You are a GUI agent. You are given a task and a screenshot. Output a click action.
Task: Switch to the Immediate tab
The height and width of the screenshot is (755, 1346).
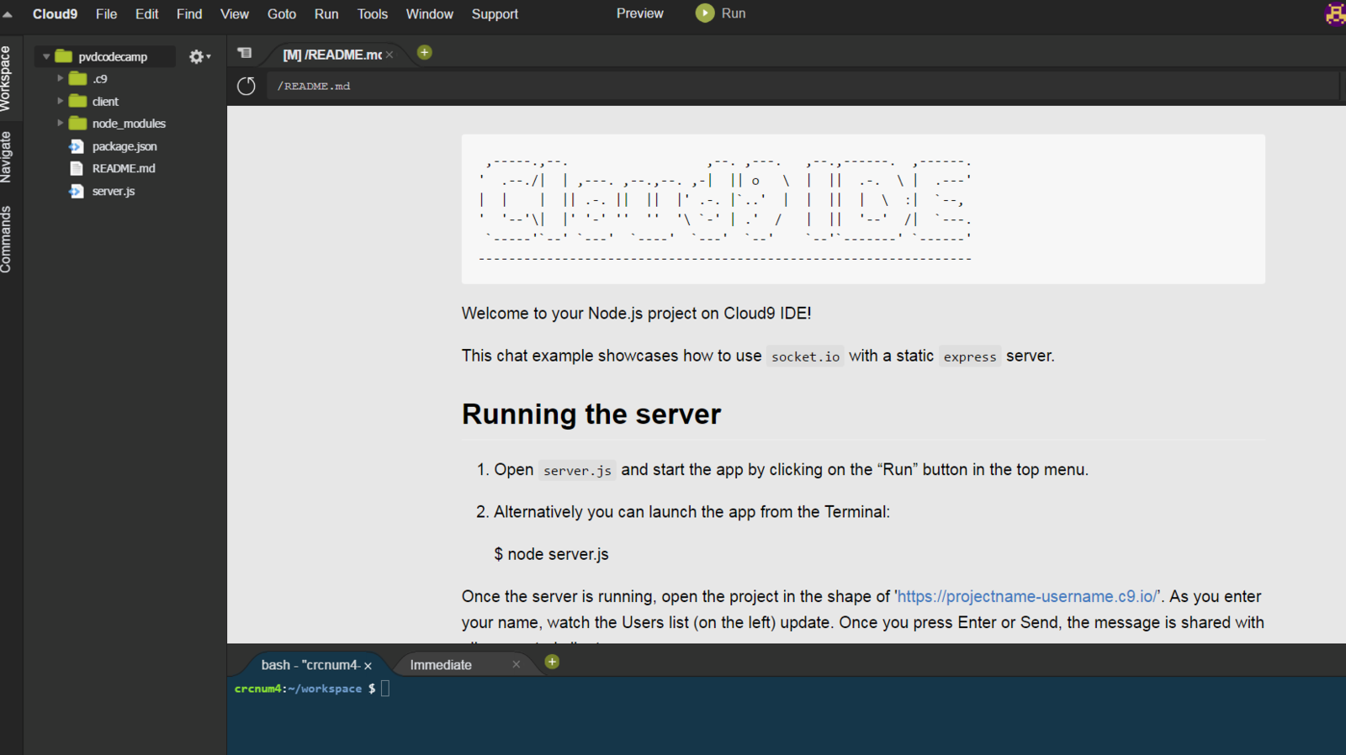441,665
